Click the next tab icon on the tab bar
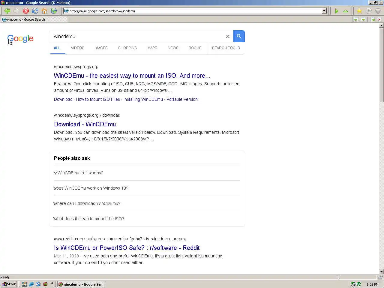The height and width of the screenshot is (288, 384). pos(363,19)
